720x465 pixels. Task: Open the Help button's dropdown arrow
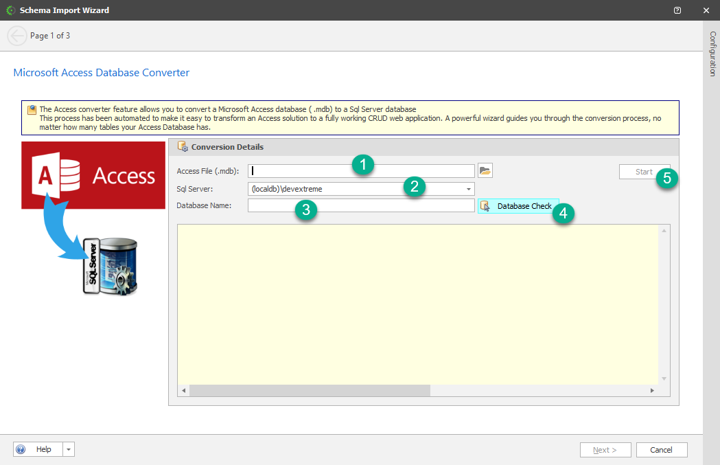[68, 449]
